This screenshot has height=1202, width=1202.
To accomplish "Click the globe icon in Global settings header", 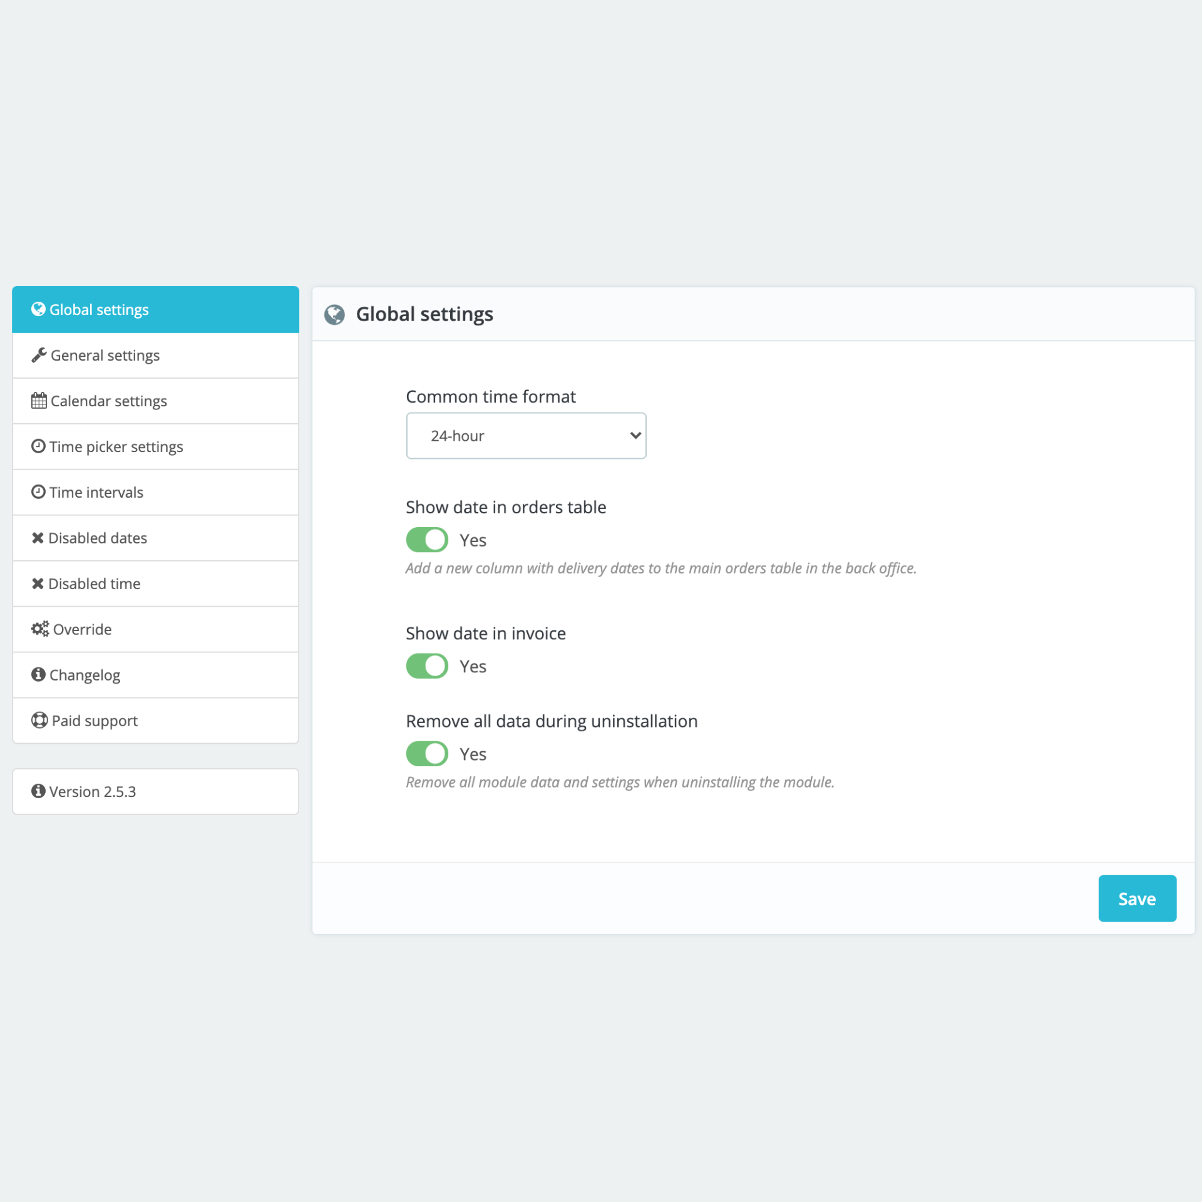I will 334,314.
